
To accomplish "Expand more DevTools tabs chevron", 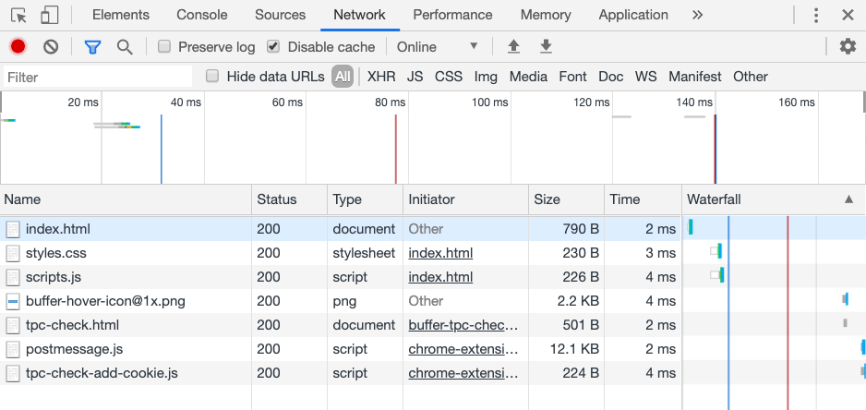I will tap(697, 15).
